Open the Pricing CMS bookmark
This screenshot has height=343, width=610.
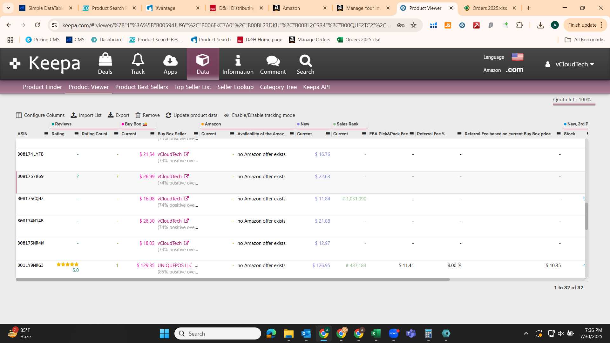tap(43, 40)
